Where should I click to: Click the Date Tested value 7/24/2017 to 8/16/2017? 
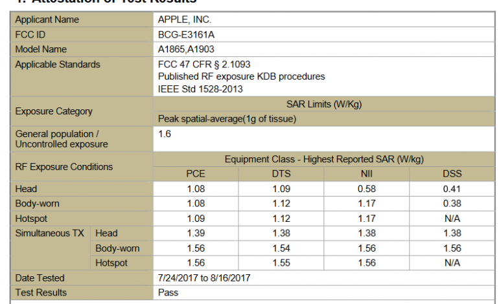[x=204, y=278]
